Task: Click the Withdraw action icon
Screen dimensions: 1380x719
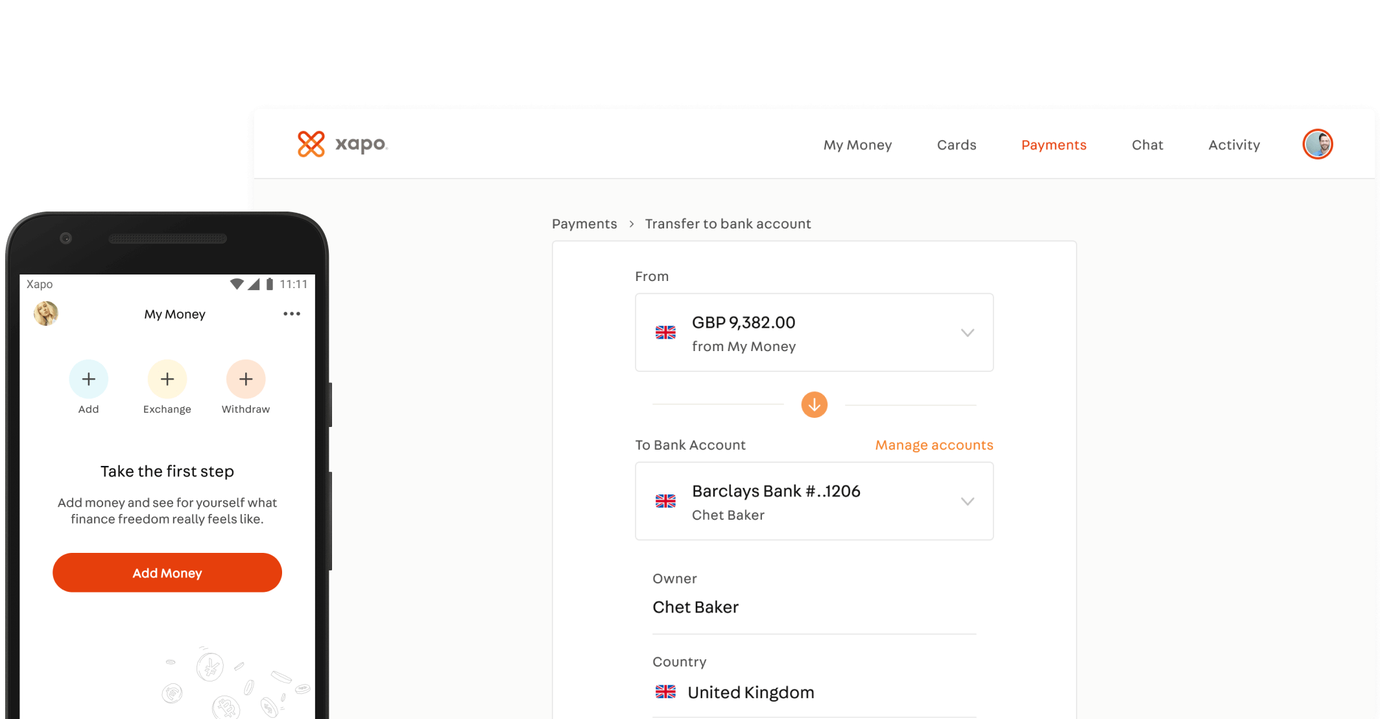Action: tap(246, 378)
